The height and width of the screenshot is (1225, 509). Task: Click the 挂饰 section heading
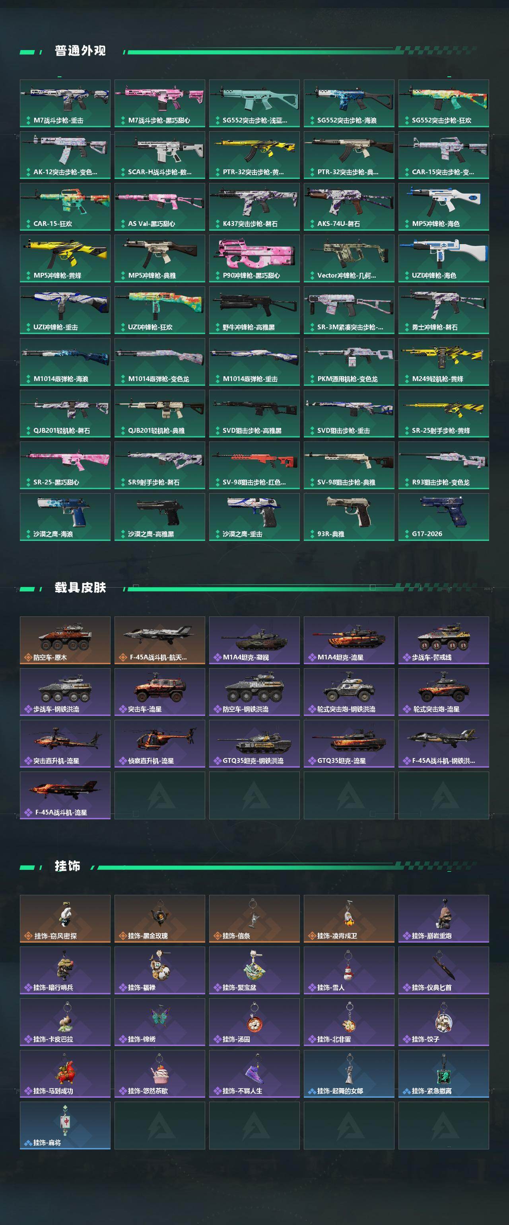[x=67, y=866]
